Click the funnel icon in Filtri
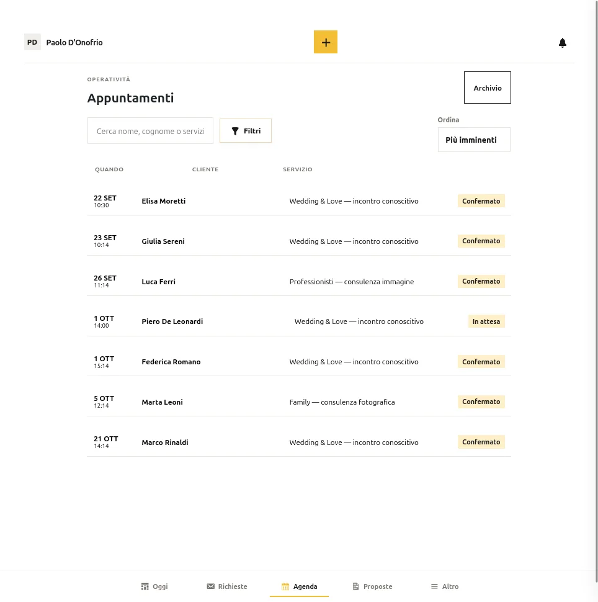The image size is (598, 602). (x=235, y=131)
